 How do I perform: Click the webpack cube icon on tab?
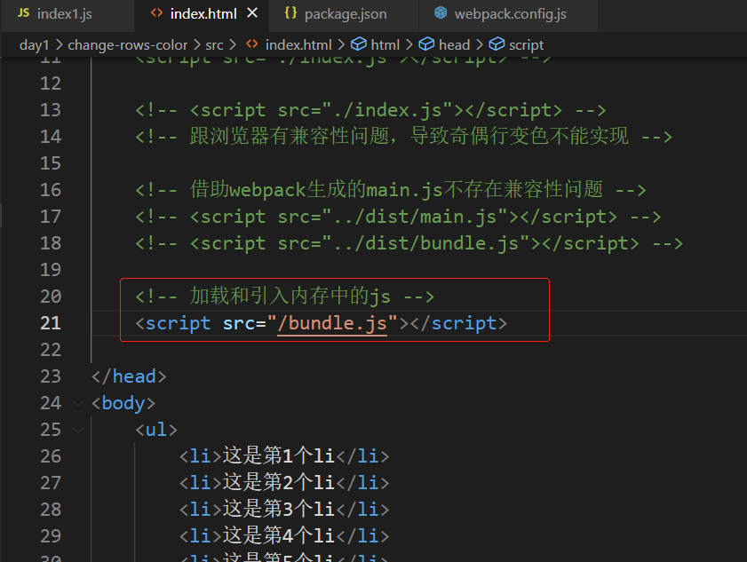441,13
